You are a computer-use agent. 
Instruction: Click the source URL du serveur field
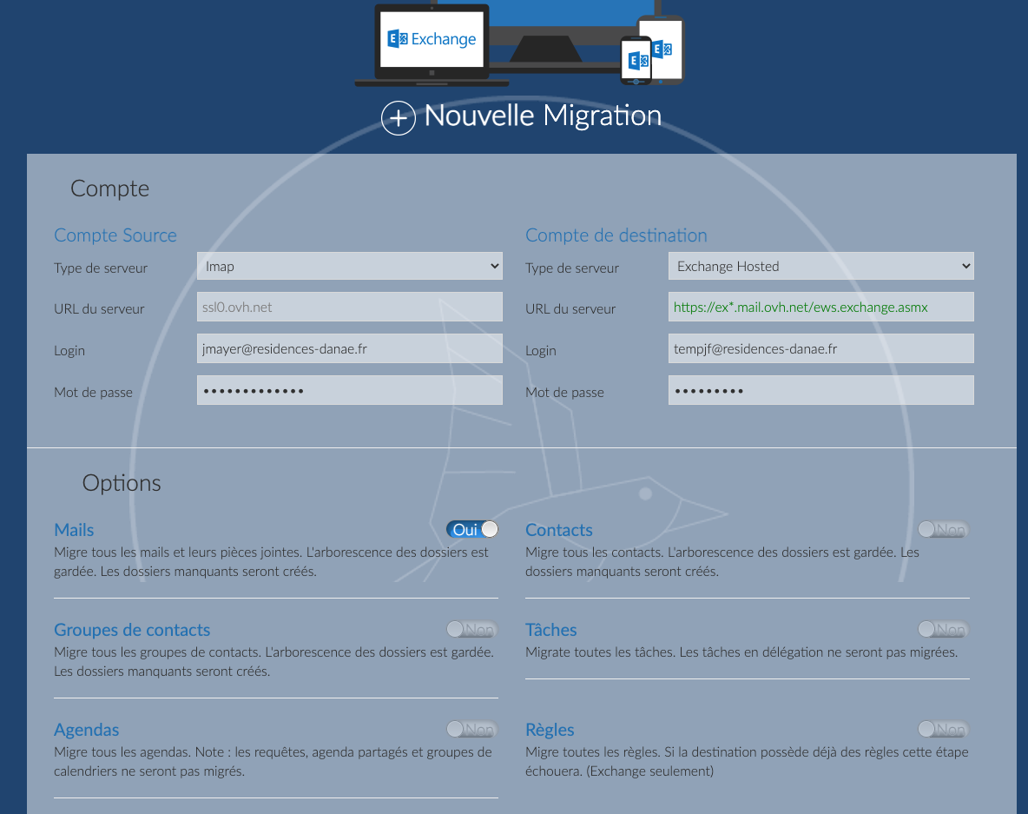coord(349,308)
